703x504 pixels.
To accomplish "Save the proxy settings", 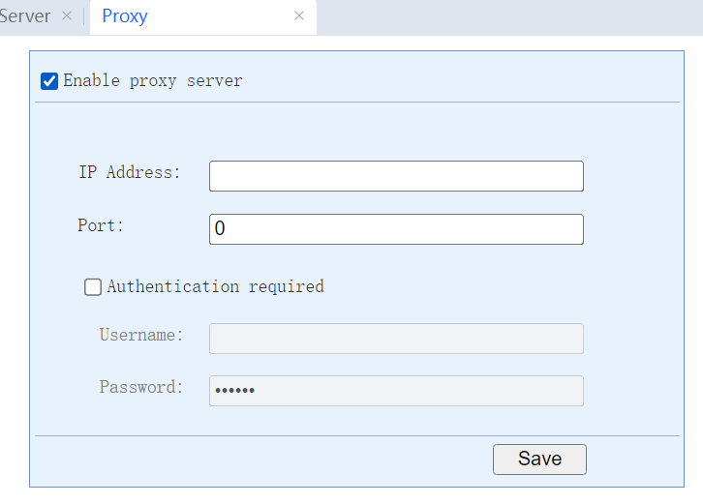I will [x=539, y=460].
